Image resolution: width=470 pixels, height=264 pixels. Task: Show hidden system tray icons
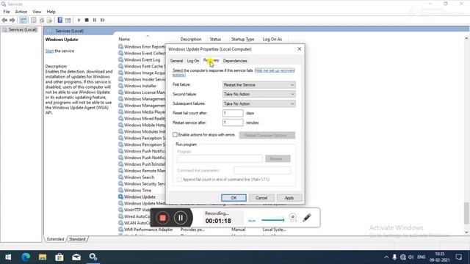[x=386, y=257]
